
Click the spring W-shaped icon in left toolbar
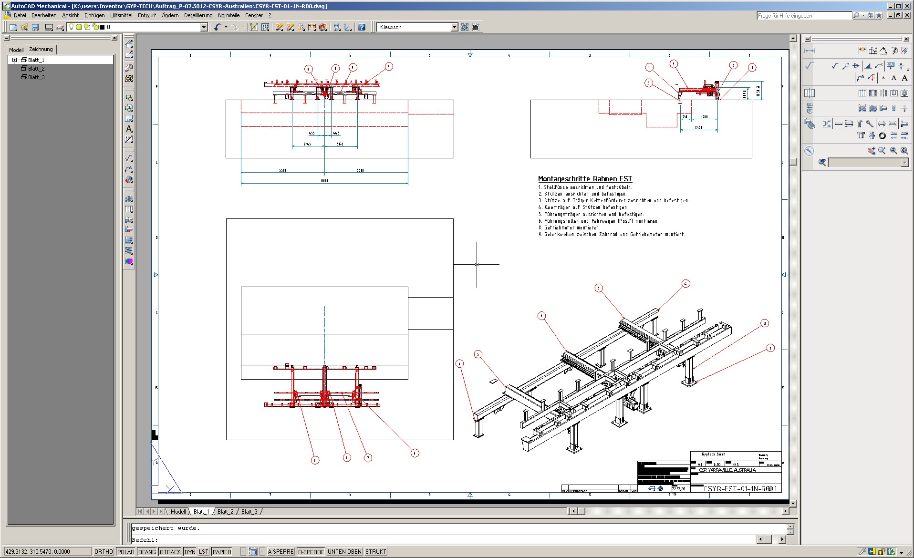click(129, 251)
